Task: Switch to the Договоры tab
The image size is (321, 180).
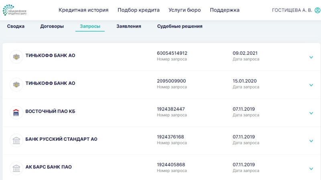Action: [x=52, y=26]
